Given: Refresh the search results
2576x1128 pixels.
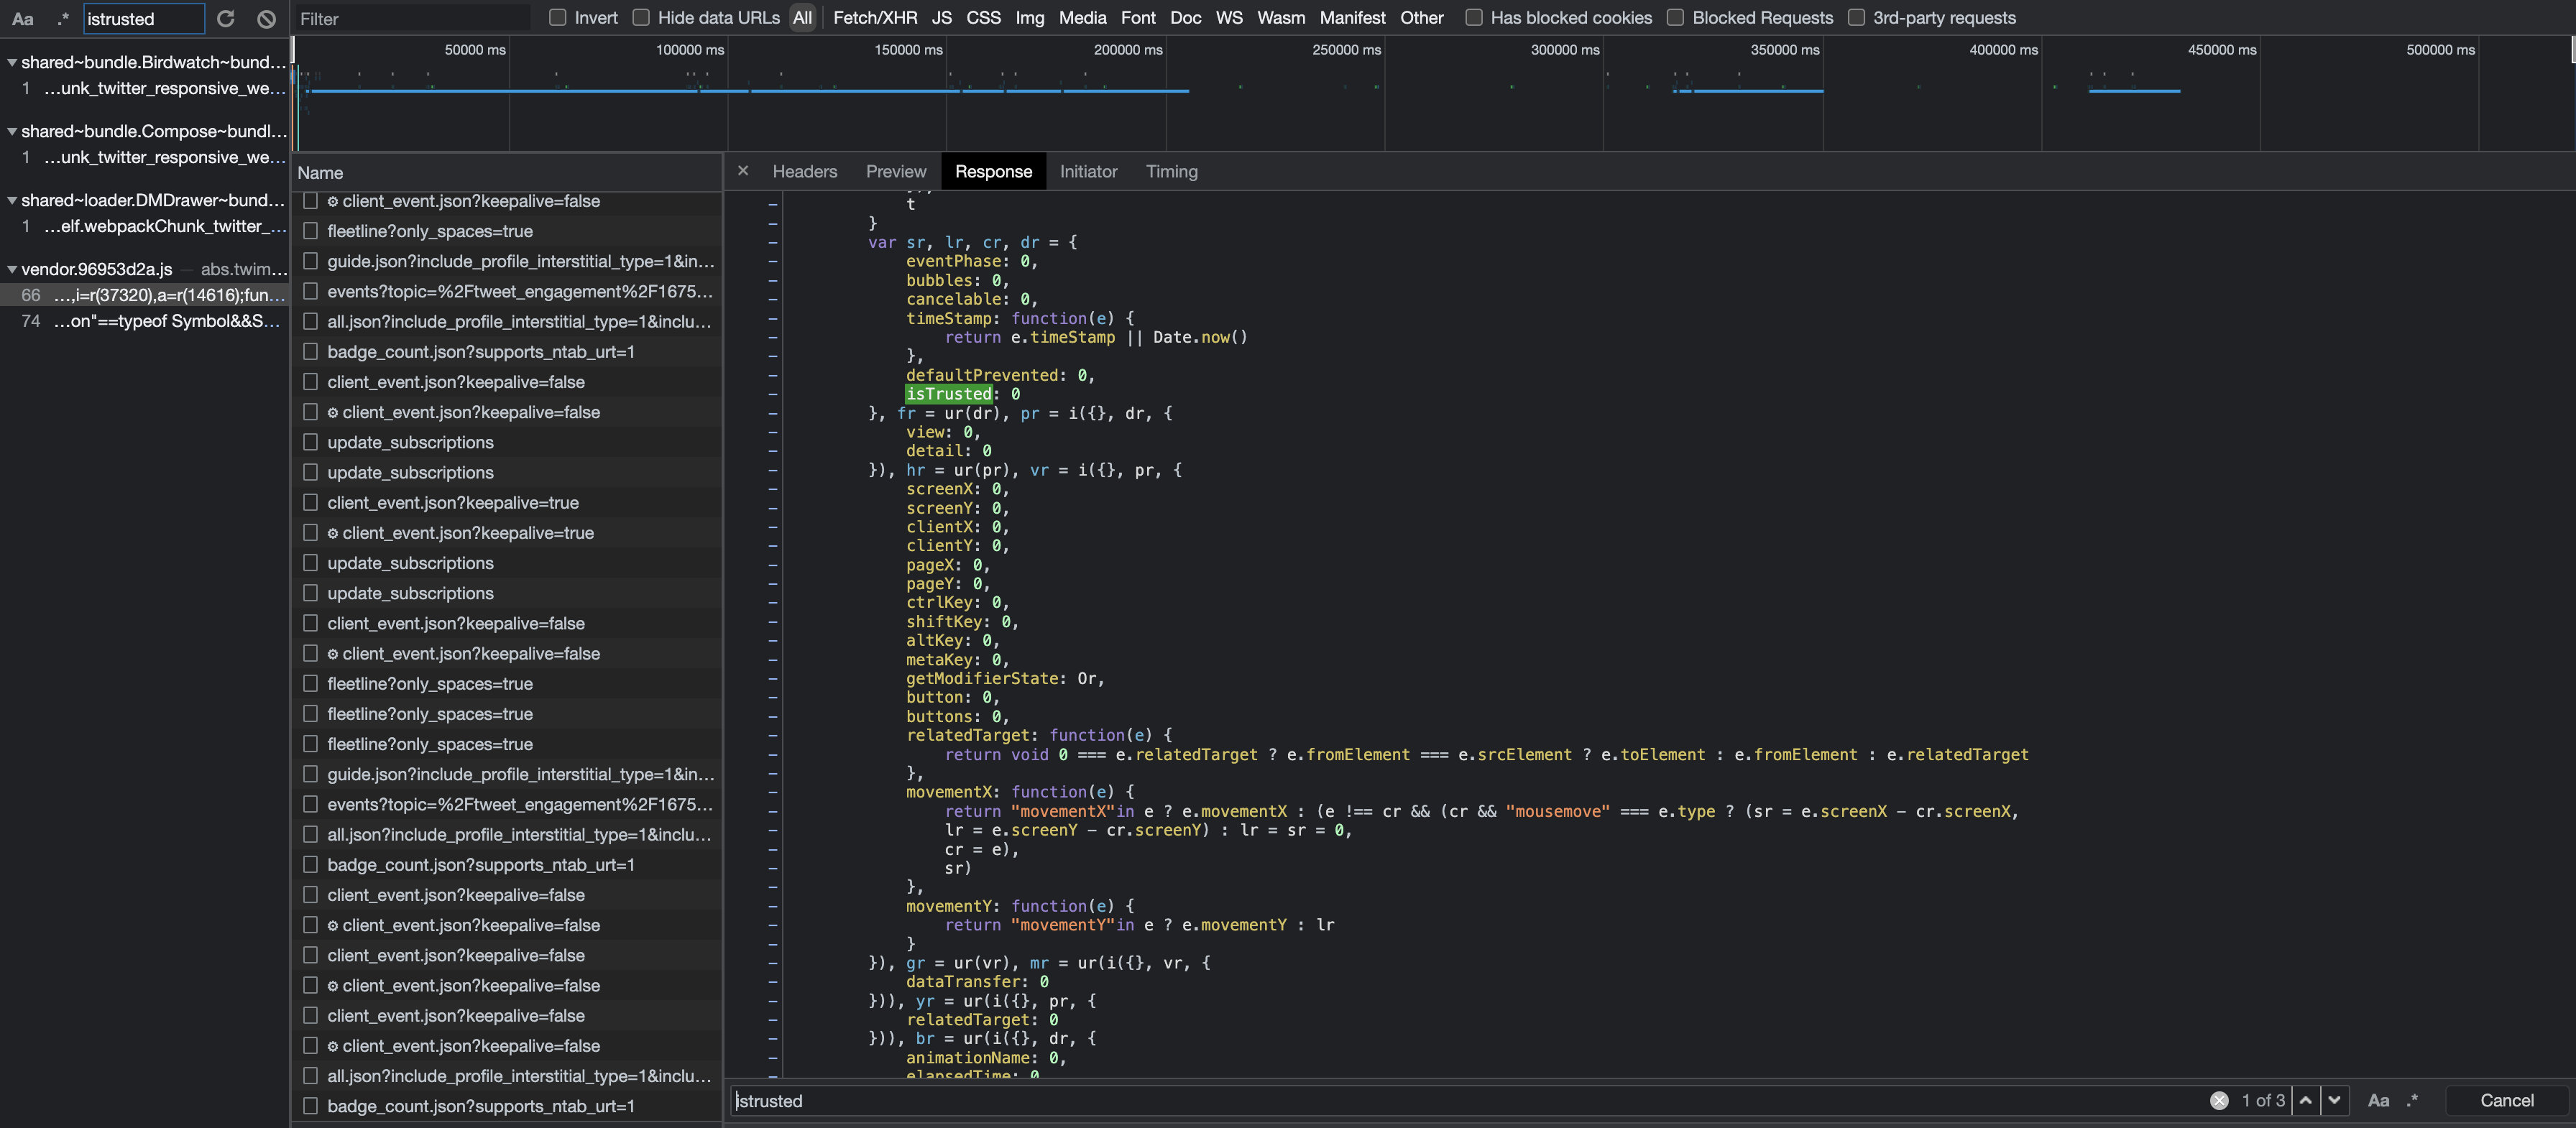Looking at the screenshot, I should pyautogui.click(x=226, y=19).
